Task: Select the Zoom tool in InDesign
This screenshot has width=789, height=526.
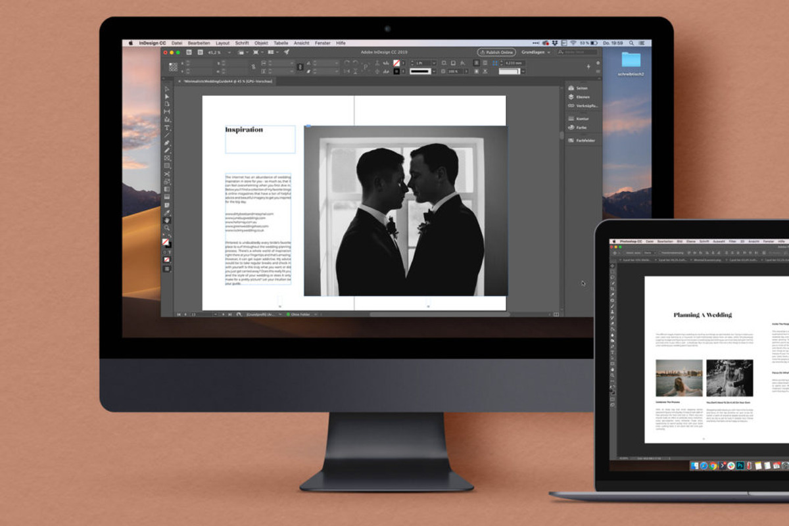Action: 167,227
